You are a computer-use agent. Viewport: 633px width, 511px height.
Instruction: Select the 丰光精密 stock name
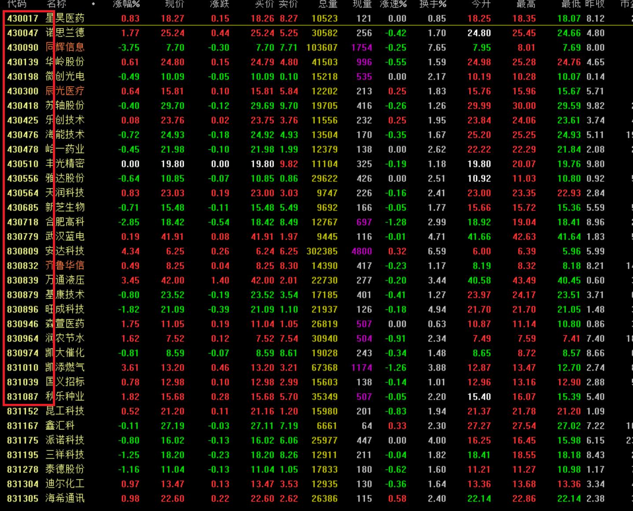(x=65, y=164)
